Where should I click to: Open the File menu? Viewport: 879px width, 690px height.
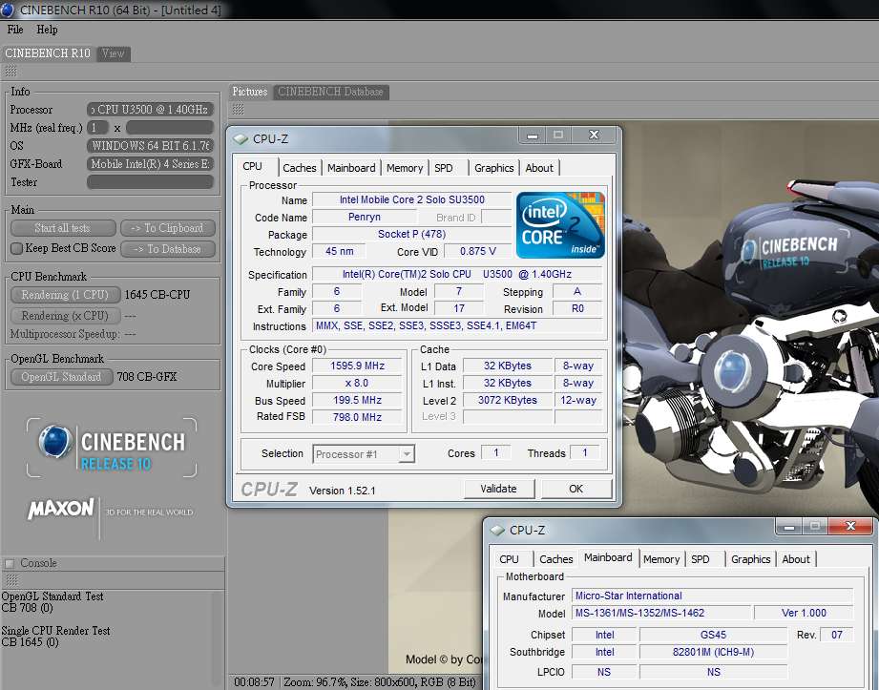pos(15,30)
